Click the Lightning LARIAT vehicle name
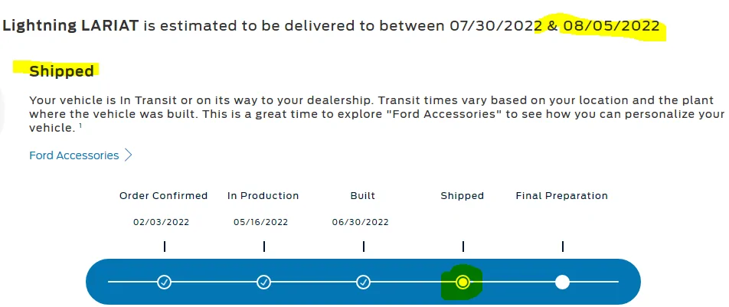This screenshot has height=307, width=729. (x=70, y=26)
